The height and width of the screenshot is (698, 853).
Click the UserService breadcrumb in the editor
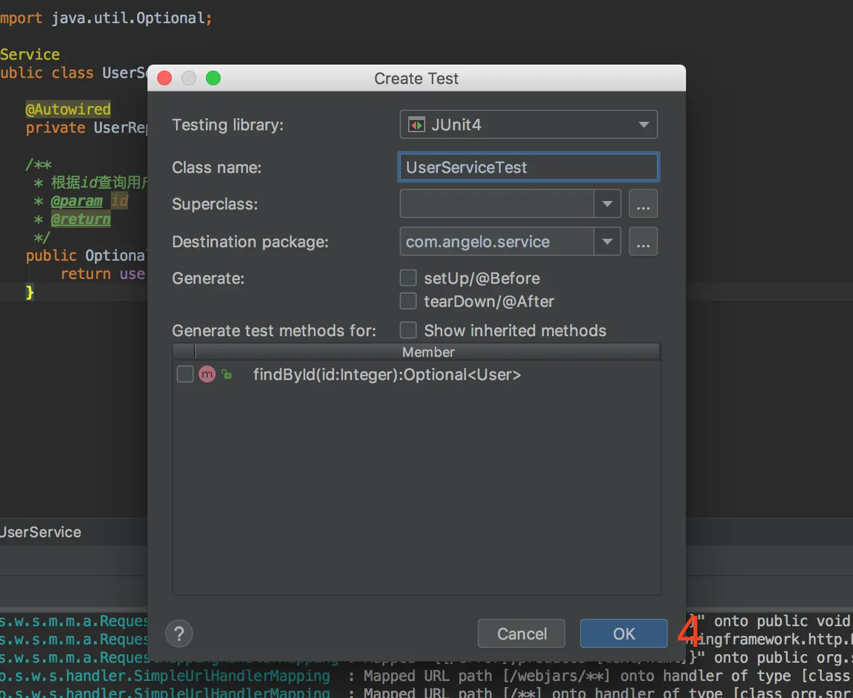click(x=40, y=532)
